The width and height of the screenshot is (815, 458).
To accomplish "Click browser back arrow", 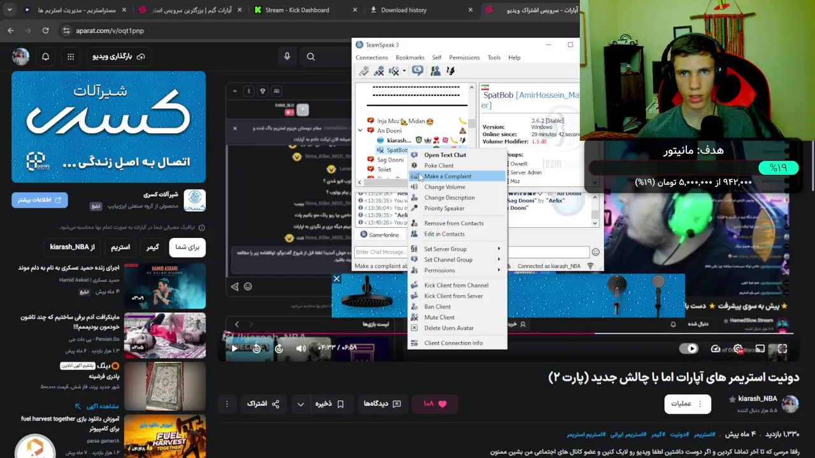I will coord(11,31).
